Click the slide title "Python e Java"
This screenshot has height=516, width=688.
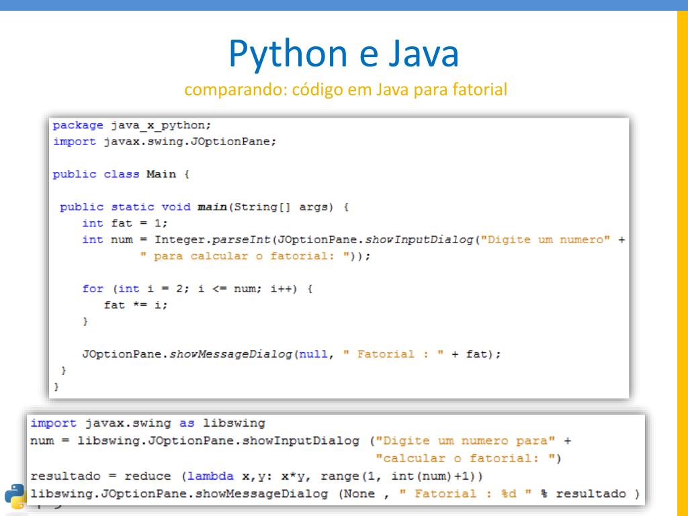coord(343,54)
